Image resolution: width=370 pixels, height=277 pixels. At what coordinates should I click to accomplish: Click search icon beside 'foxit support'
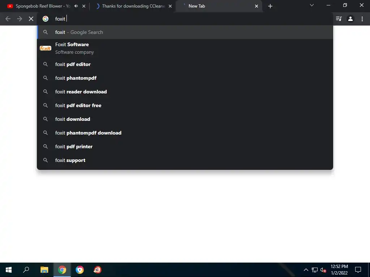(45, 160)
